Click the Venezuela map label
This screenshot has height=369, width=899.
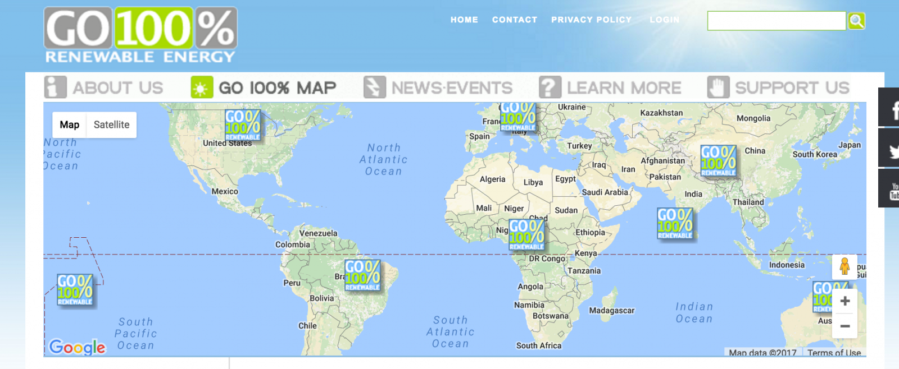tap(319, 233)
